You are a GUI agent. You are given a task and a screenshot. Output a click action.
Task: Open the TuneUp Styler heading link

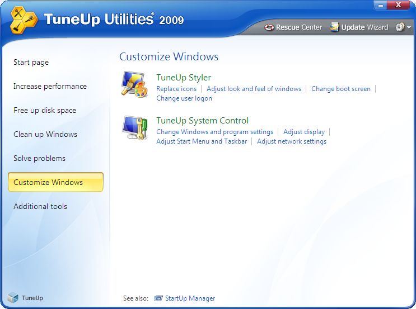pos(184,77)
